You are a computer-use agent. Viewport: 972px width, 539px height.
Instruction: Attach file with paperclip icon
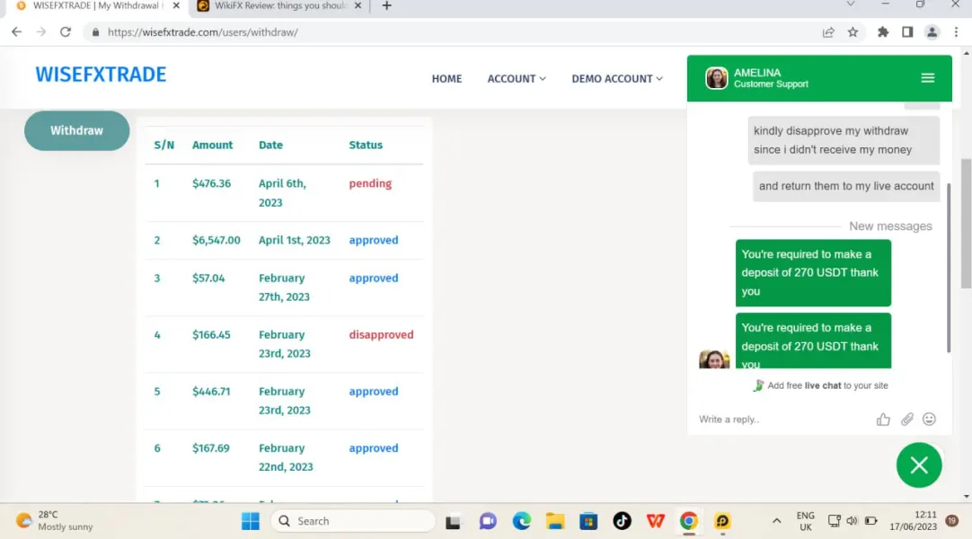907,420
